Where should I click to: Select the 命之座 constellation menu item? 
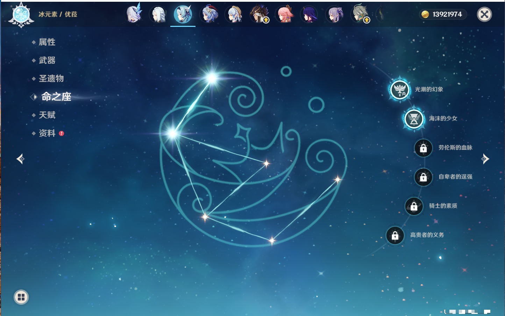click(56, 97)
